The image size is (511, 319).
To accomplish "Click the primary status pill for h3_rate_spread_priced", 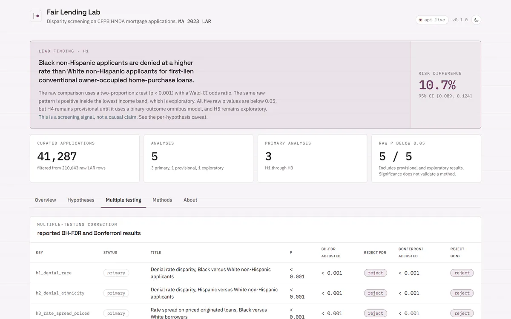I will [116, 313].
